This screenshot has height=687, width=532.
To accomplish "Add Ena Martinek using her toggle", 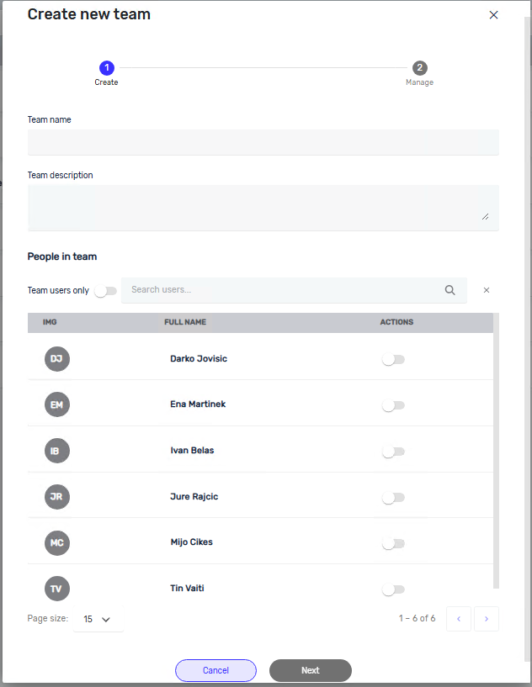I will (x=393, y=405).
